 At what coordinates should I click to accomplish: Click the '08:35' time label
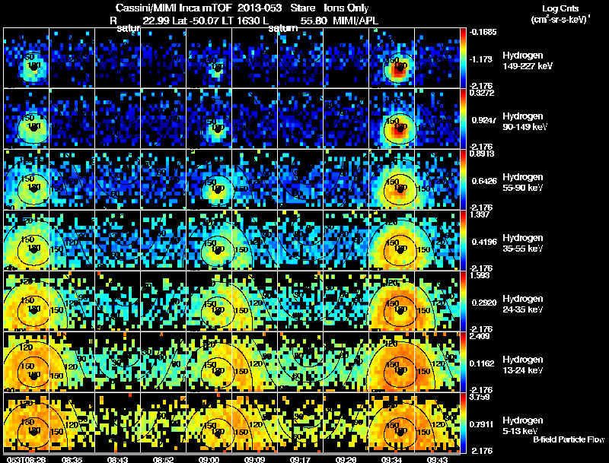tap(72, 459)
